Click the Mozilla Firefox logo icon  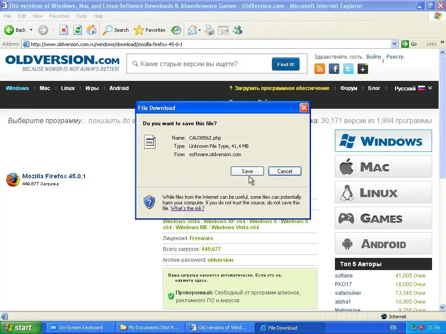point(13,180)
